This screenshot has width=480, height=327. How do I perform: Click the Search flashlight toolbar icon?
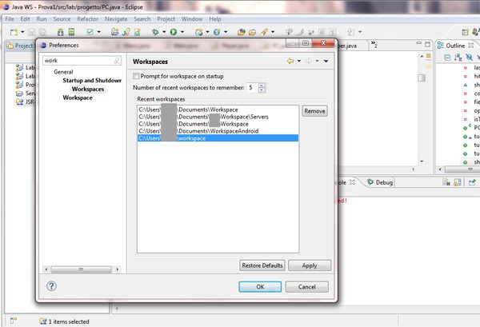264,32
